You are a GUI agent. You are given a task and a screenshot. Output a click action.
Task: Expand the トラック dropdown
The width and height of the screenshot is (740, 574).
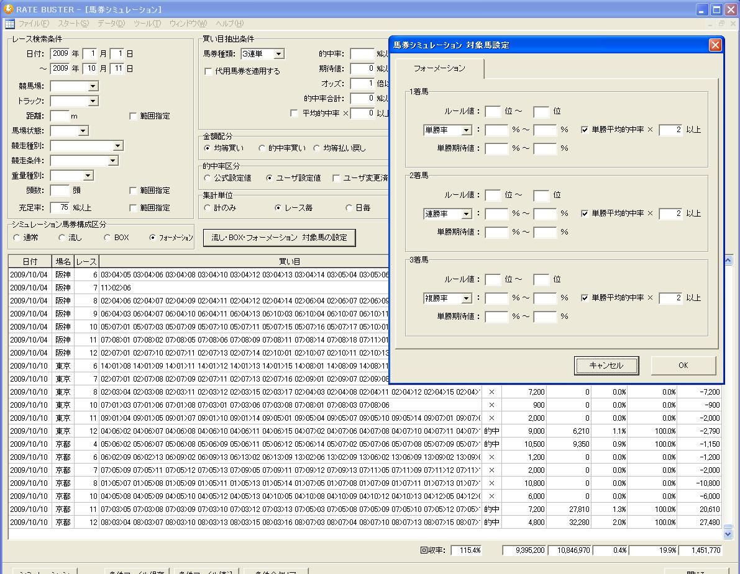(x=93, y=101)
